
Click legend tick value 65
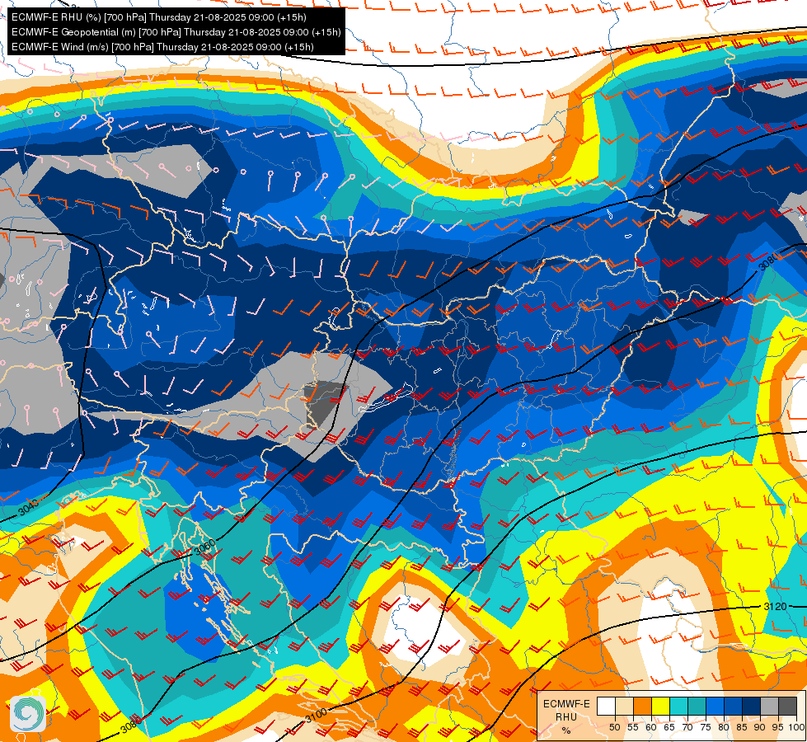click(x=669, y=727)
